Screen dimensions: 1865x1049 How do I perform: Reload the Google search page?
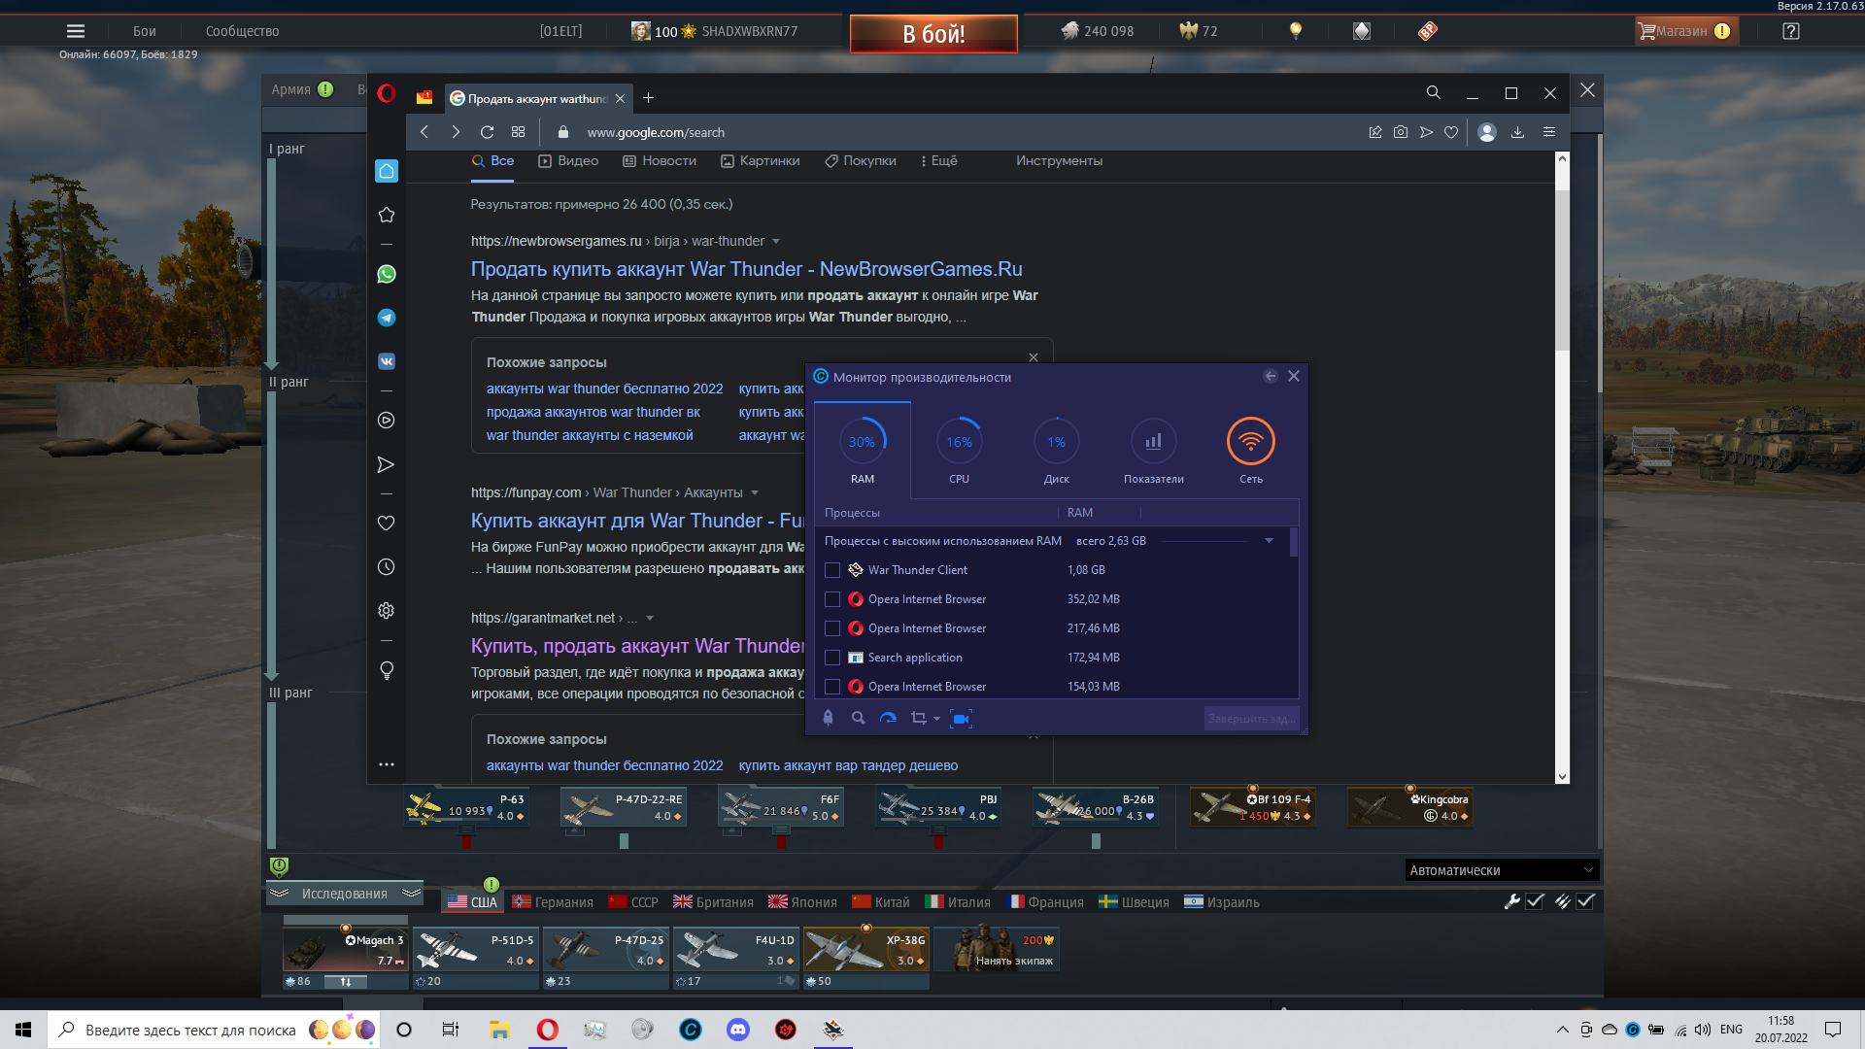tap(488, 132)
